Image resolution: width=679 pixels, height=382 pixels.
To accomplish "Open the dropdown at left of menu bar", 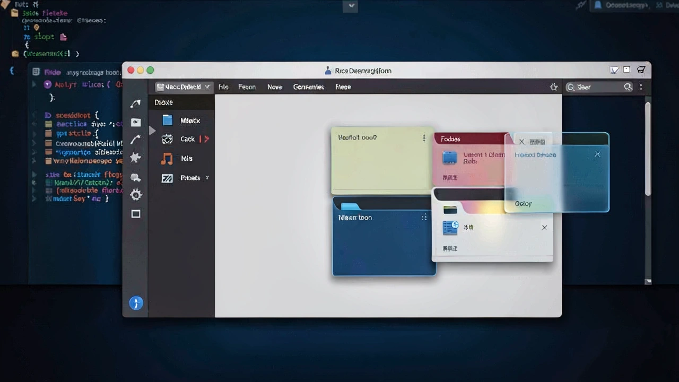I will tap(184, 87).
